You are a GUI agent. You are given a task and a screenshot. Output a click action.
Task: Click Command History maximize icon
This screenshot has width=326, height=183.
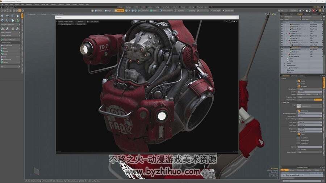point(321,167)
